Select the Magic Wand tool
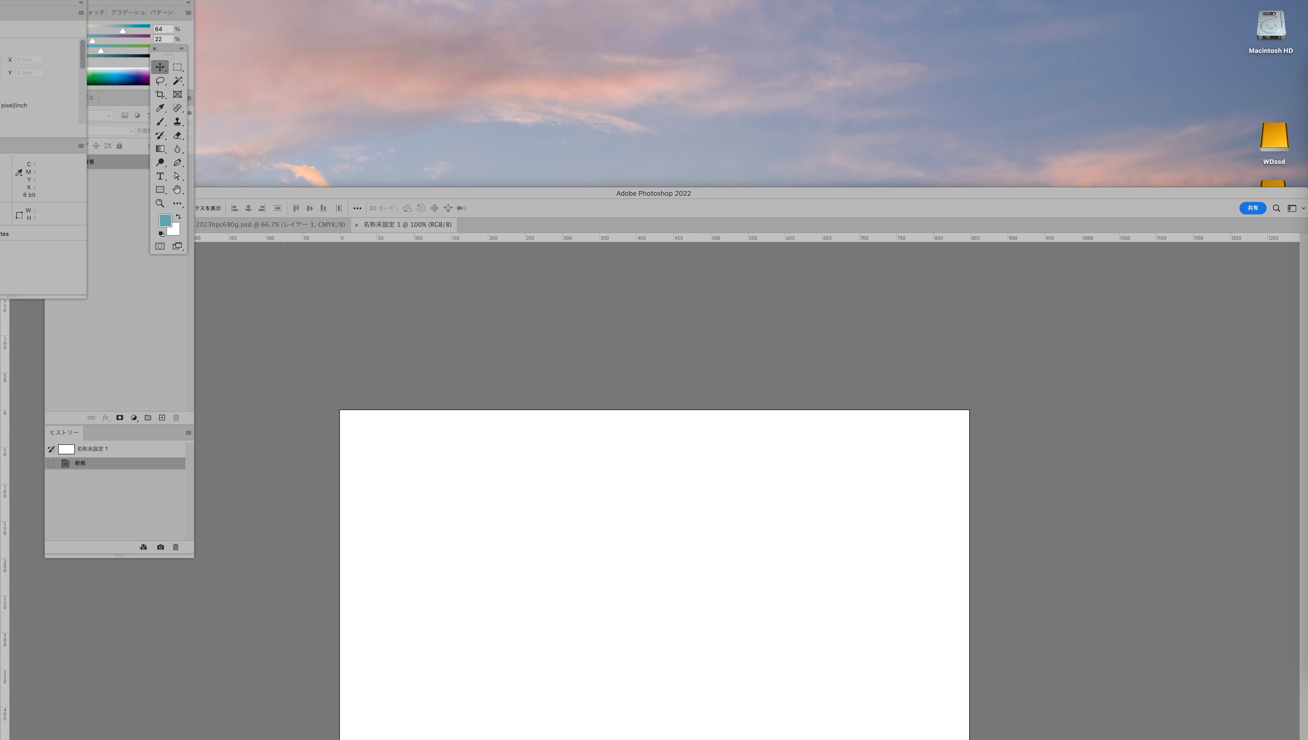This screenshot has height=740, width=1308. click(177, 81)
